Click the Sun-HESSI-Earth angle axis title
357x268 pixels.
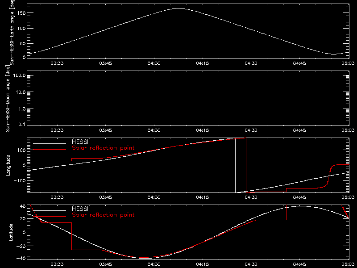click(12, 33)
